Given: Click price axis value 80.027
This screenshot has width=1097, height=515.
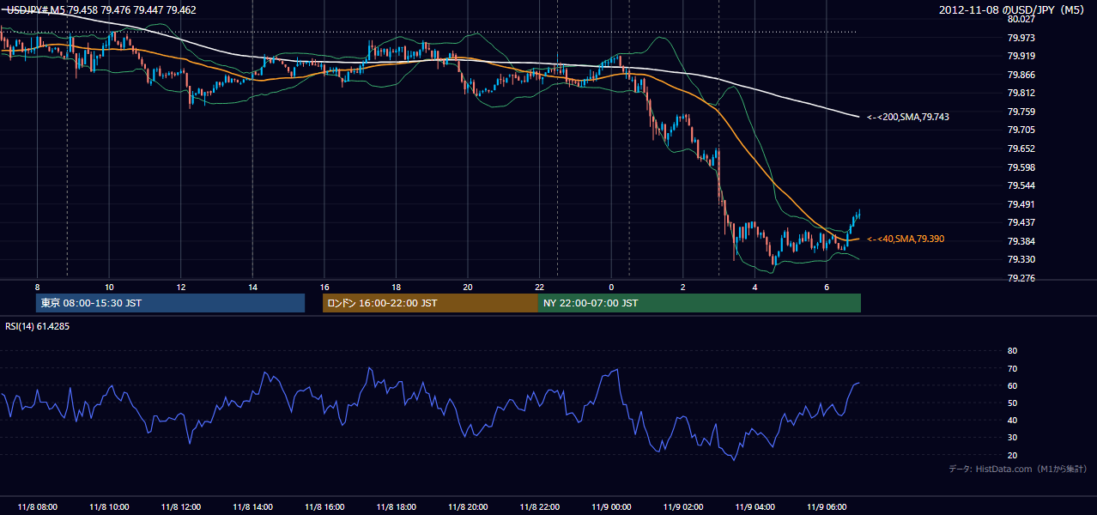Looking at the screenshot, I should 1021,19.
